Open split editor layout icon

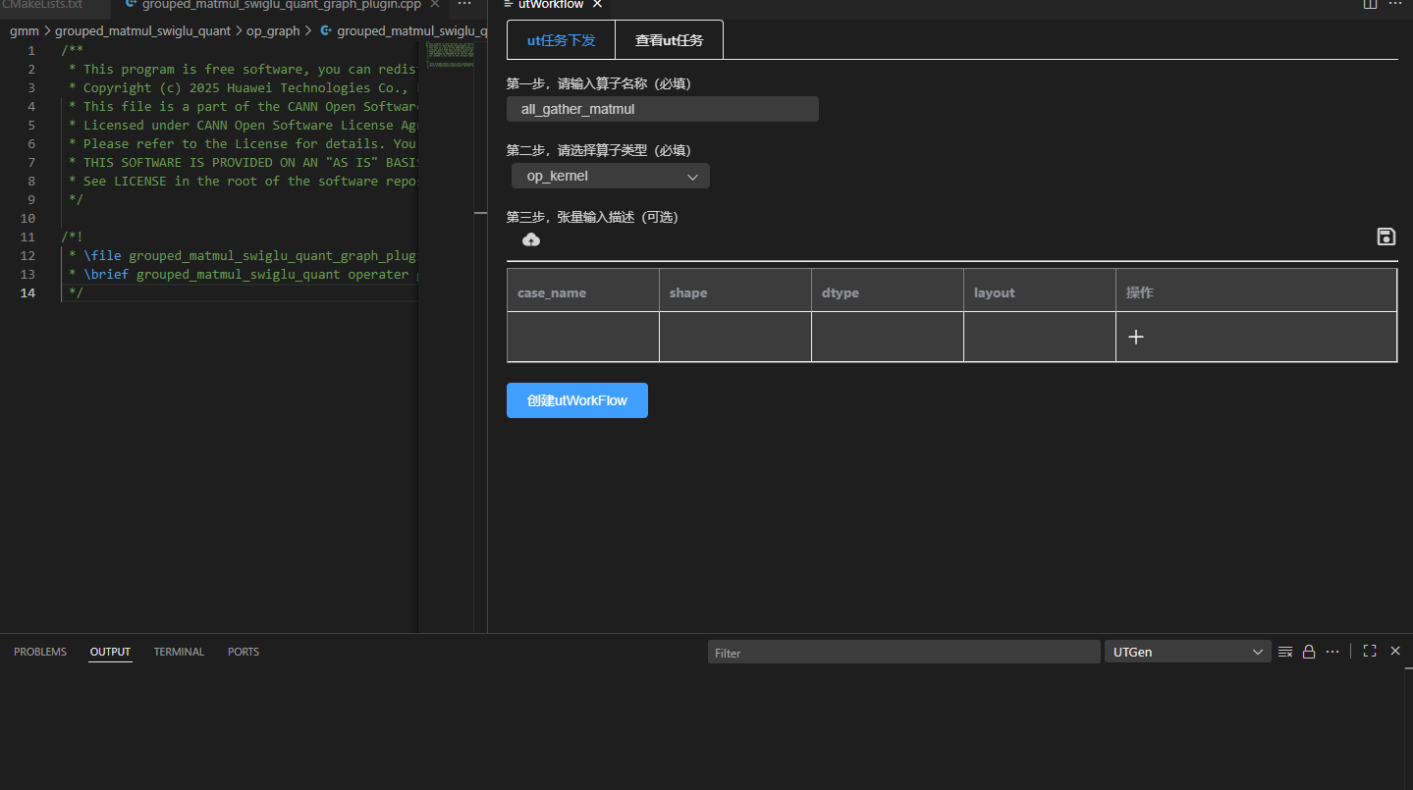pyautogui.click(x=1371, y=4)
